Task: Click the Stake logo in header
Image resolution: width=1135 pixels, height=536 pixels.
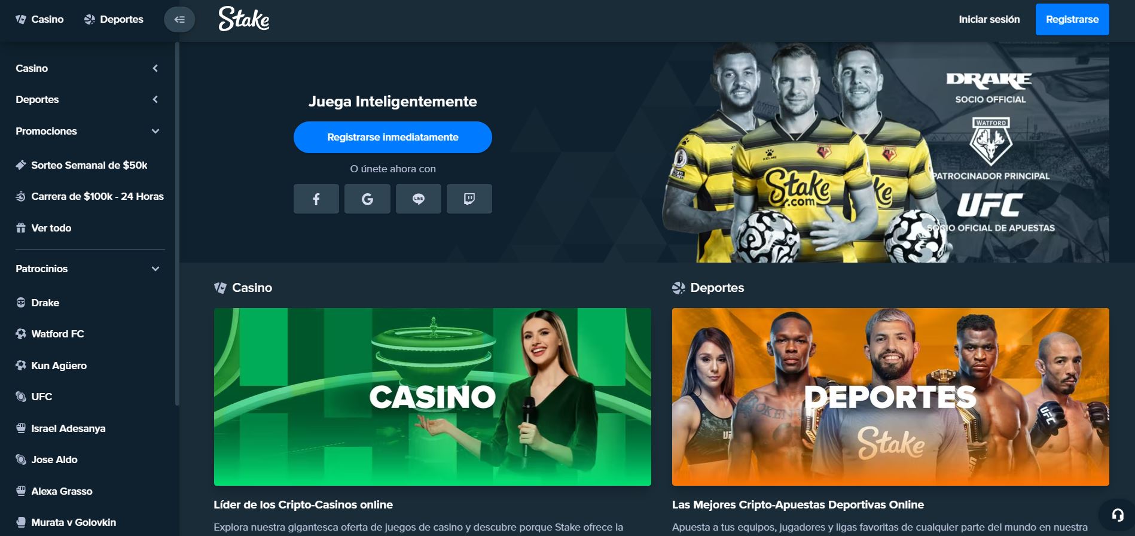Action: point(244,19)
